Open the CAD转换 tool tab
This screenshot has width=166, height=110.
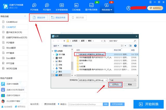tap(76, 7)
